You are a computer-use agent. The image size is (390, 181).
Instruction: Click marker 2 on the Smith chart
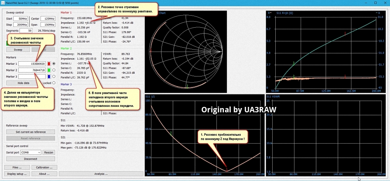tap(187, 86)
